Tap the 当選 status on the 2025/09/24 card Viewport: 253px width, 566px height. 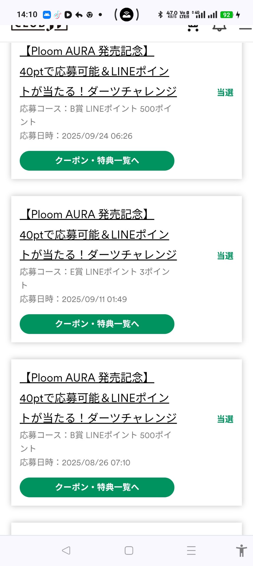pos(225,92)
